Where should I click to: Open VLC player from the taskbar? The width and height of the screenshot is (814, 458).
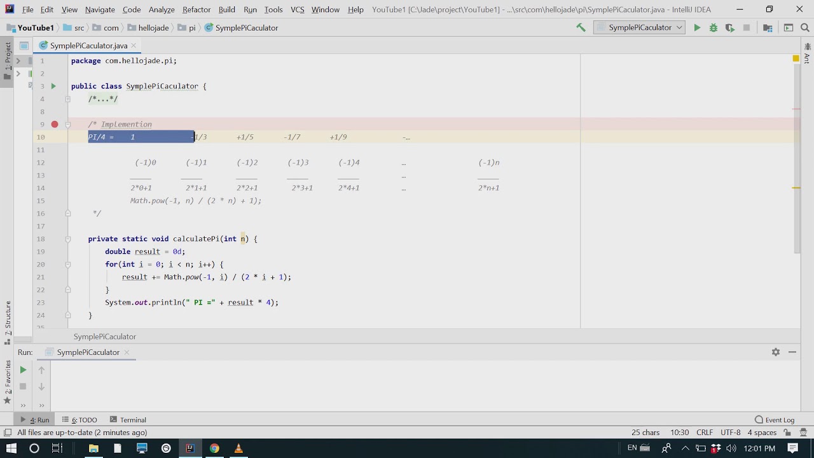click(x=238, y=448)
